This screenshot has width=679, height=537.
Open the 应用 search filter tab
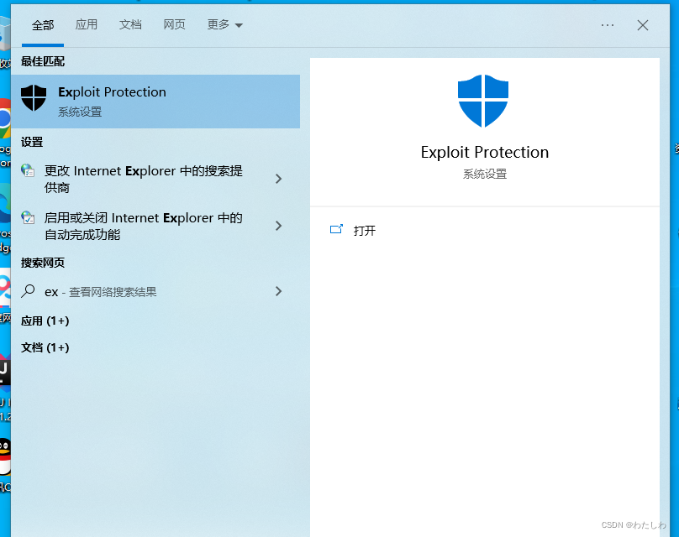click(87, 24)
